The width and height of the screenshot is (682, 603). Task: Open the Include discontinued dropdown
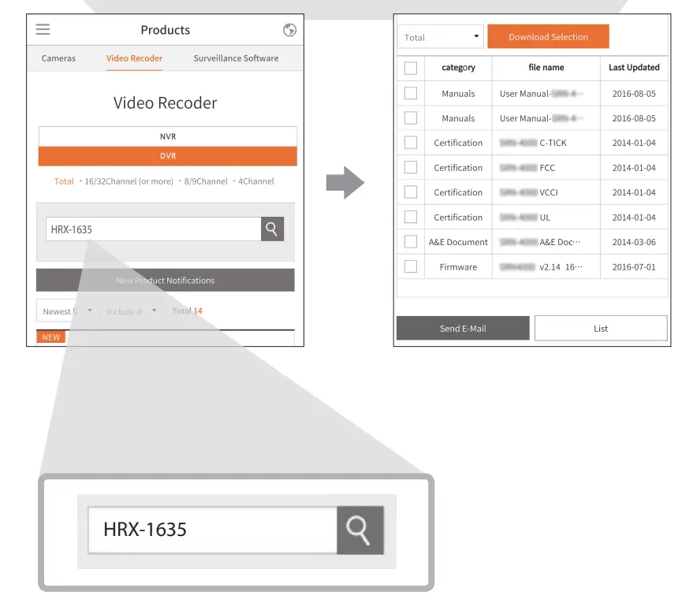pyautogui.click(x=131, y=311)
